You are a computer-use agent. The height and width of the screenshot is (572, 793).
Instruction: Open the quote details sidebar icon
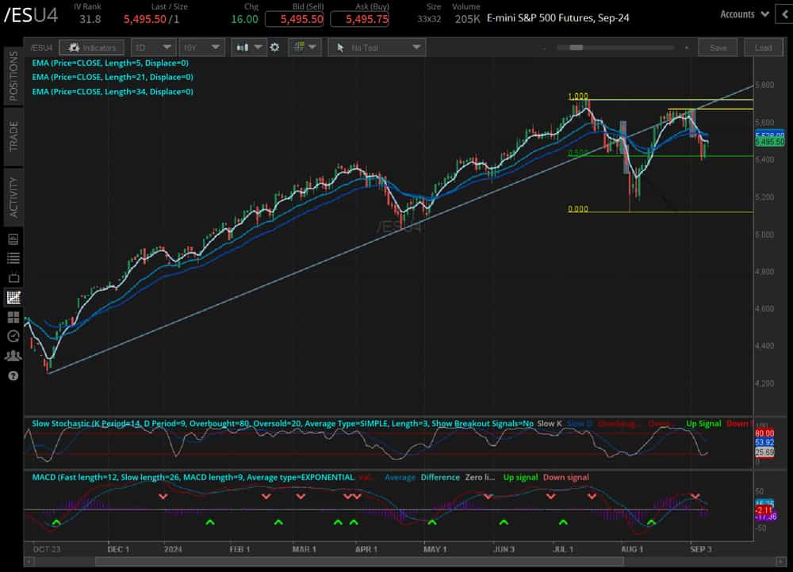click(13, 239)
